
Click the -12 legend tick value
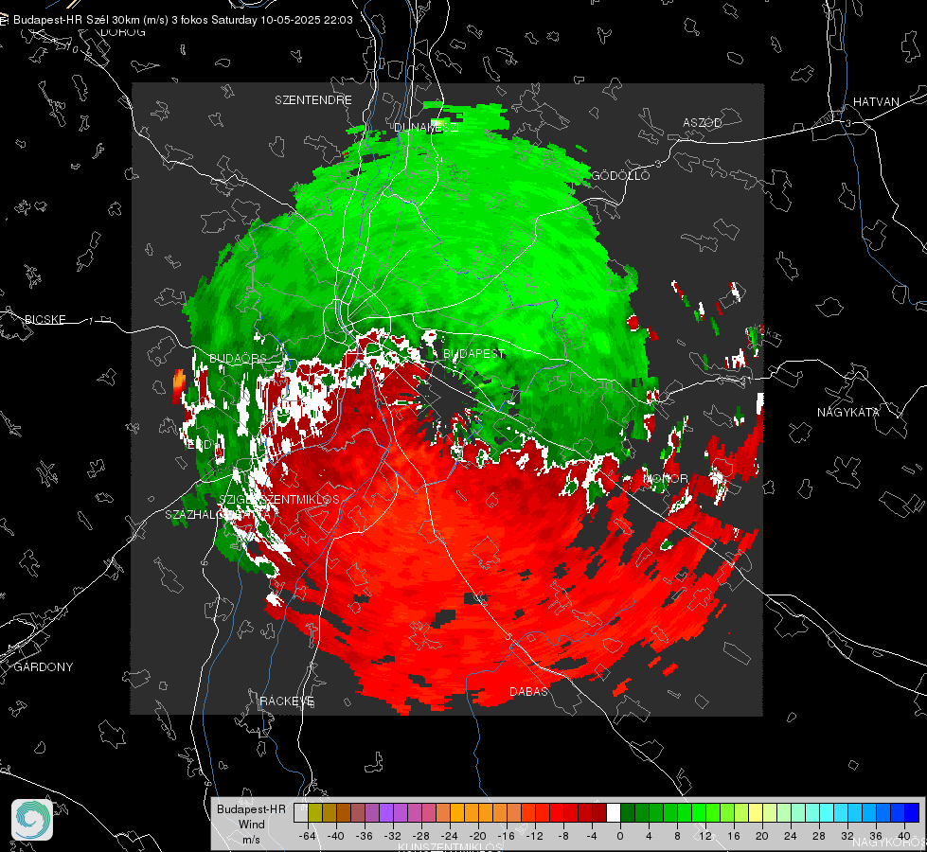(x=535, y=836)
